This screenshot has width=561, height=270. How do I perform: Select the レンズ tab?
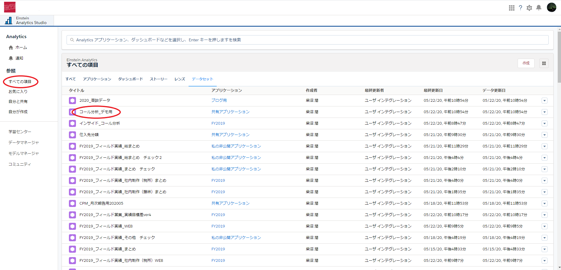click(179, 79)
